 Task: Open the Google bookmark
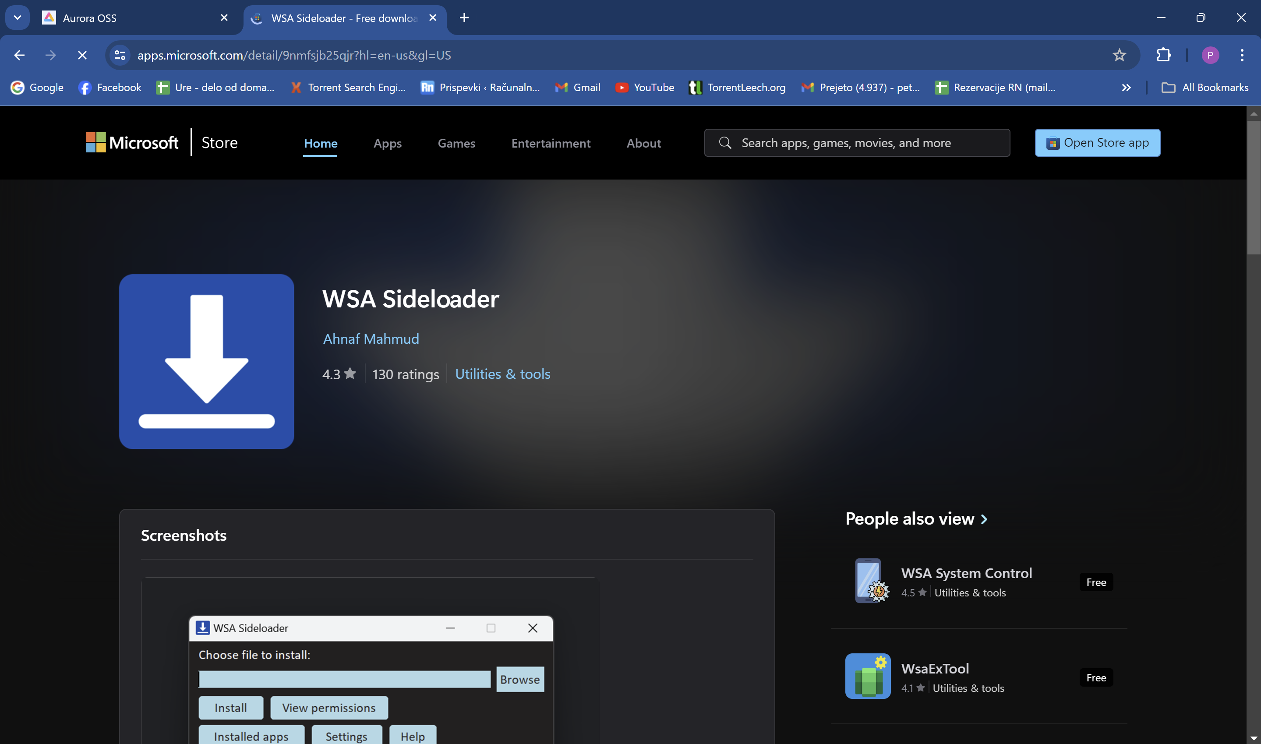coord(37,88)
